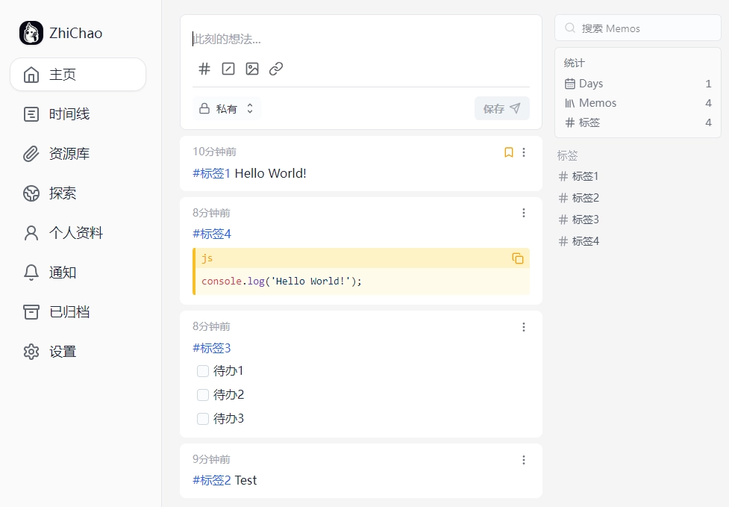Click the bookmark icon on Hello World memo
Screen dimensions: 729x507
pyautogui.click(x=509, y=152)
